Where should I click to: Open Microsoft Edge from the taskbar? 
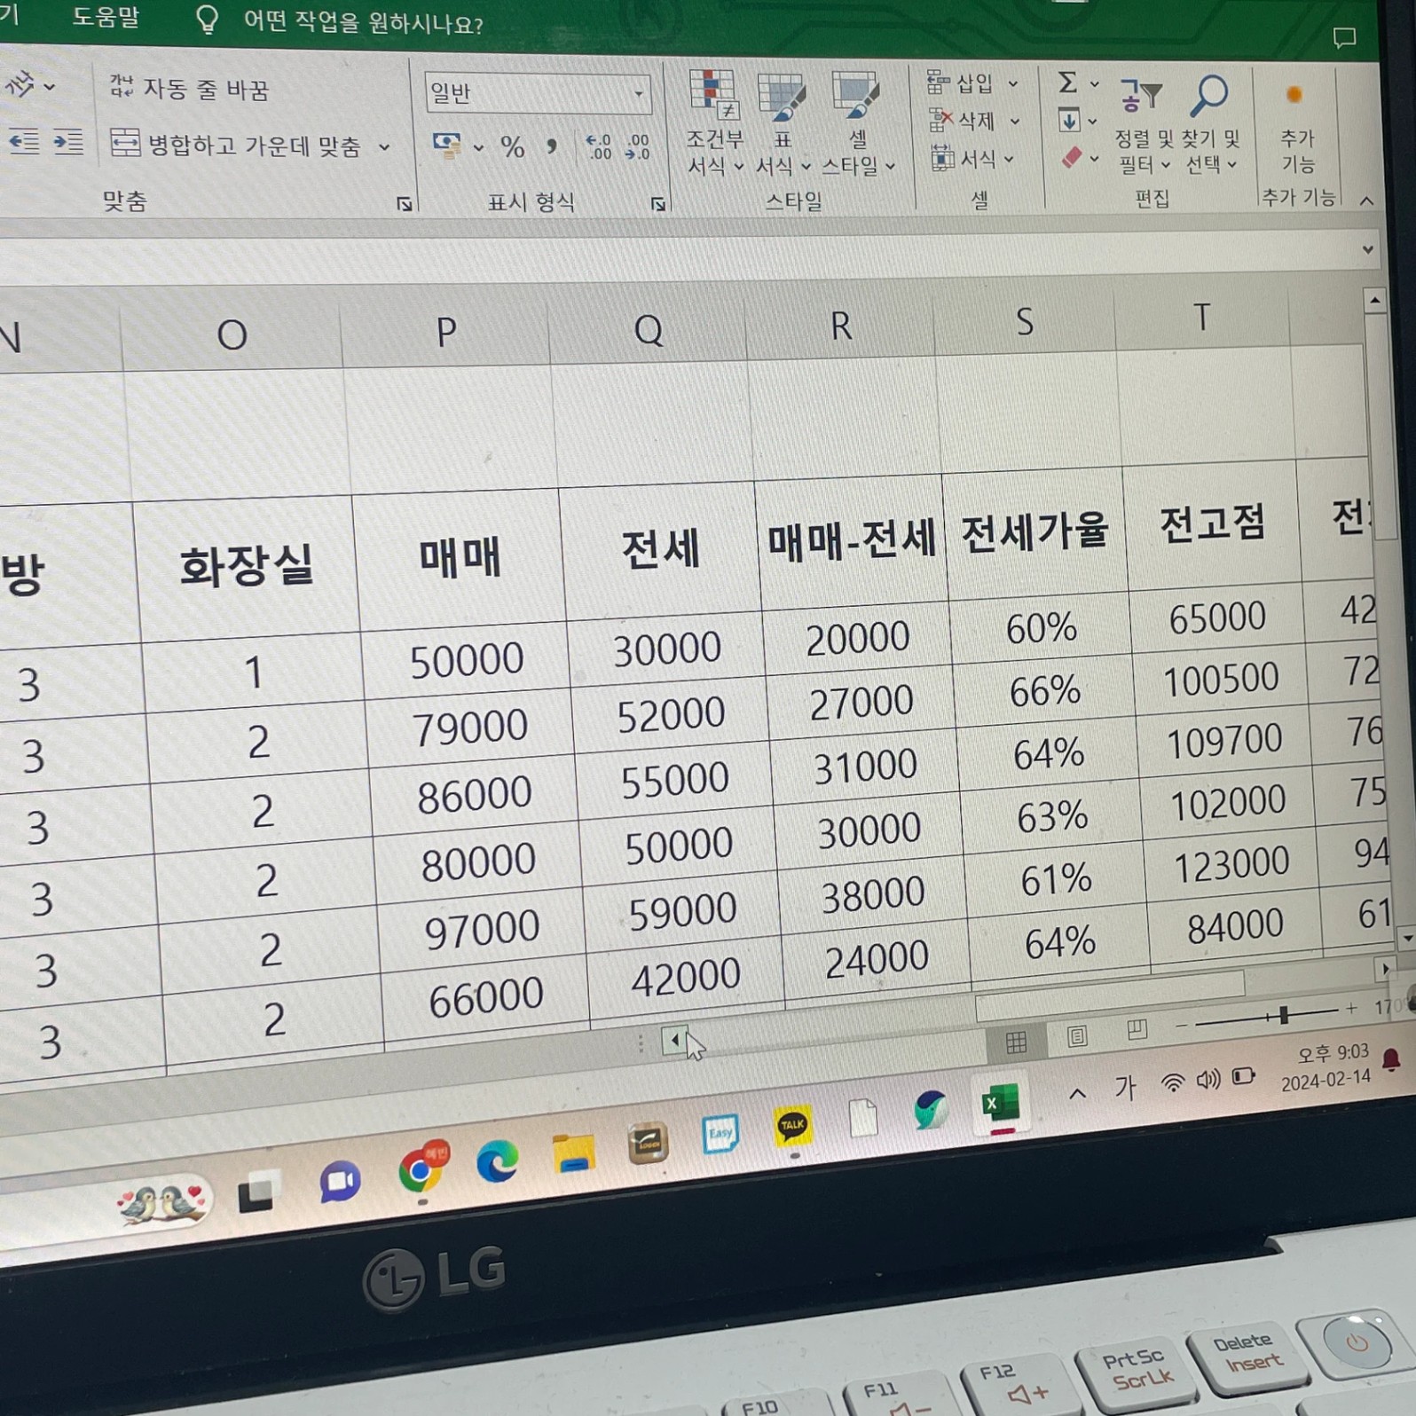(497, 1162)
